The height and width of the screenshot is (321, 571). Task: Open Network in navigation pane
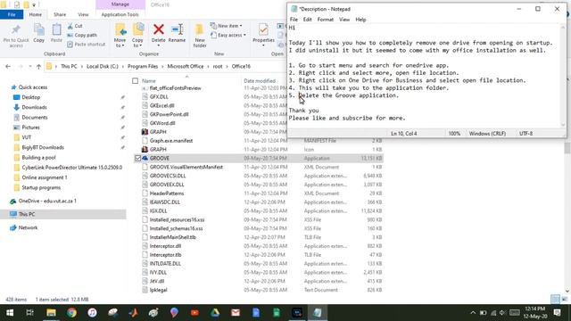coord(28,227)
